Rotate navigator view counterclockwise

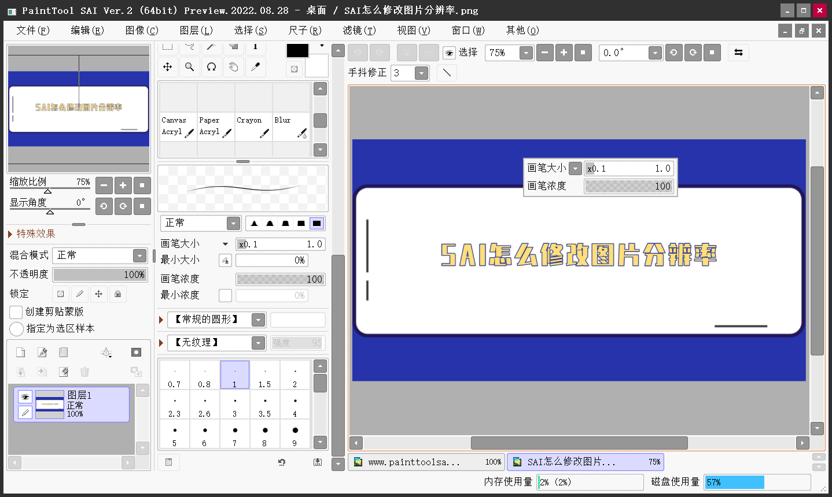104,206
